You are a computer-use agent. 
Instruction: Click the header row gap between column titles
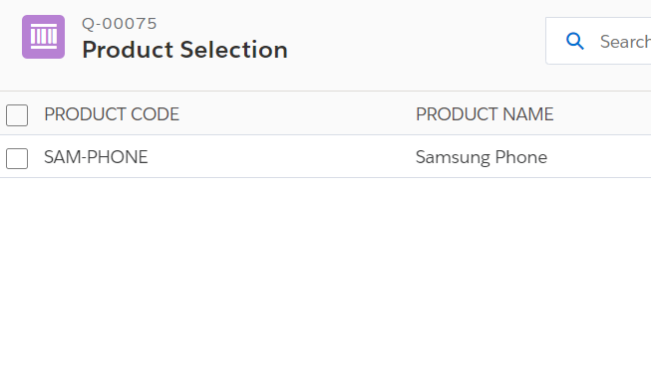coord(297,114)
